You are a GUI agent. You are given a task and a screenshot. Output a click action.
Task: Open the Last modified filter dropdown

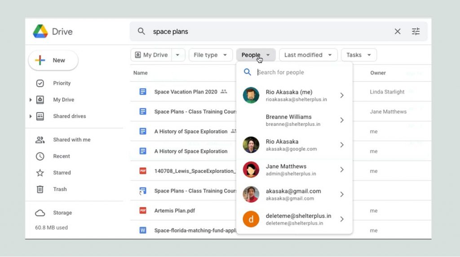(308, 55)
